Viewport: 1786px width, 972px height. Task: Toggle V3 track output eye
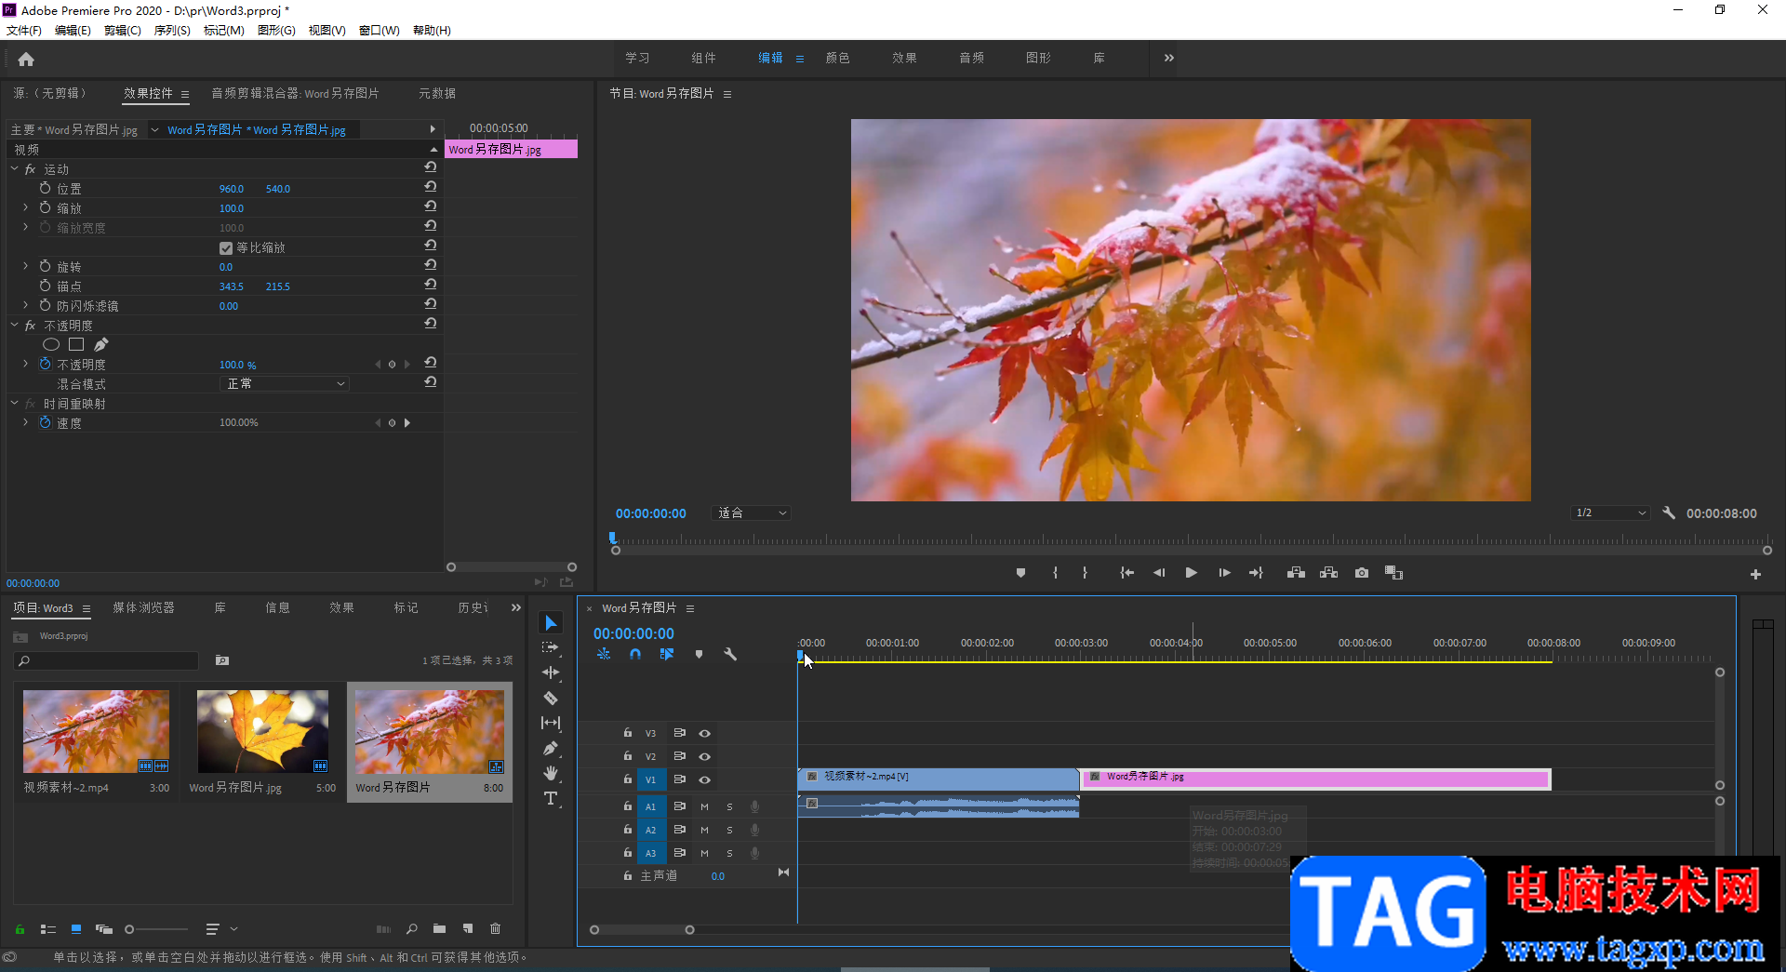tap(704, 733)
